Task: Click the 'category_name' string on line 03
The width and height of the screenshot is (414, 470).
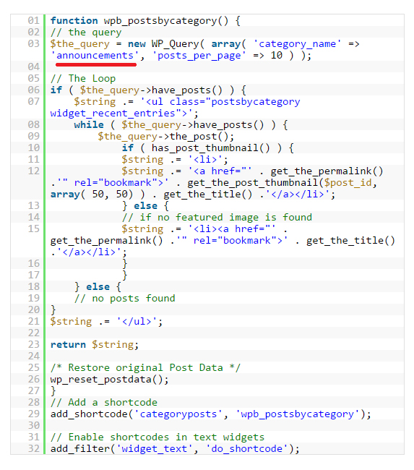Action: coord(297,44)
